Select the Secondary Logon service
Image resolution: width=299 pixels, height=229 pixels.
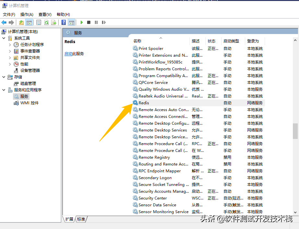(x=198, y=178)
